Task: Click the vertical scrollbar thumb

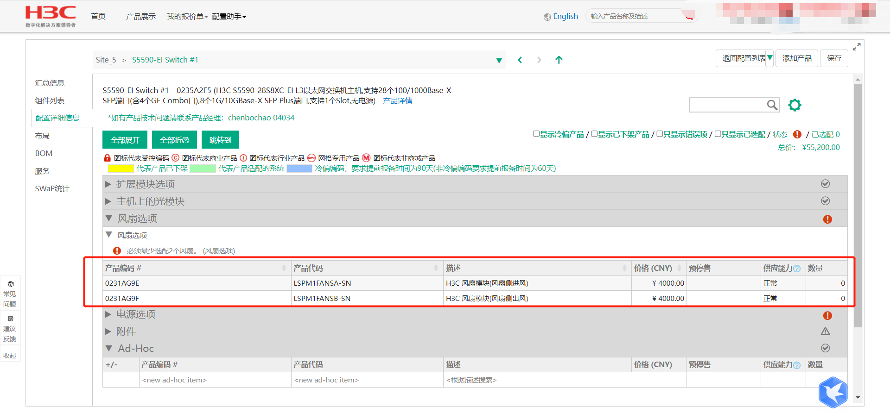Action: click(858, 205)
